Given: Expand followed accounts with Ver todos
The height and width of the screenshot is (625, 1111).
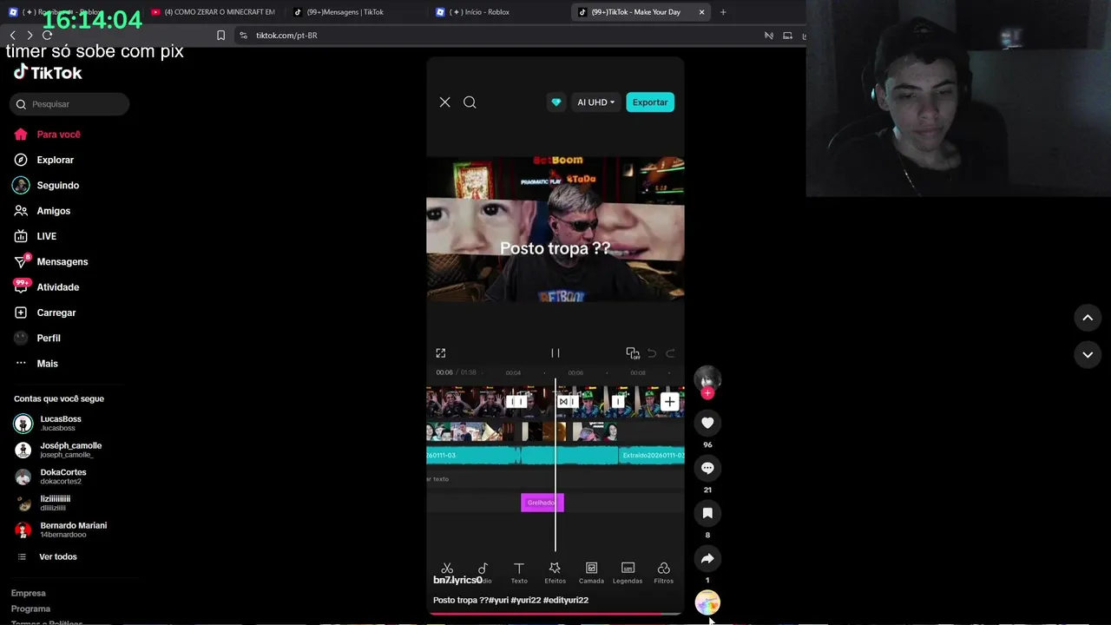Looking at the screenshot, I should pos(57,556).
